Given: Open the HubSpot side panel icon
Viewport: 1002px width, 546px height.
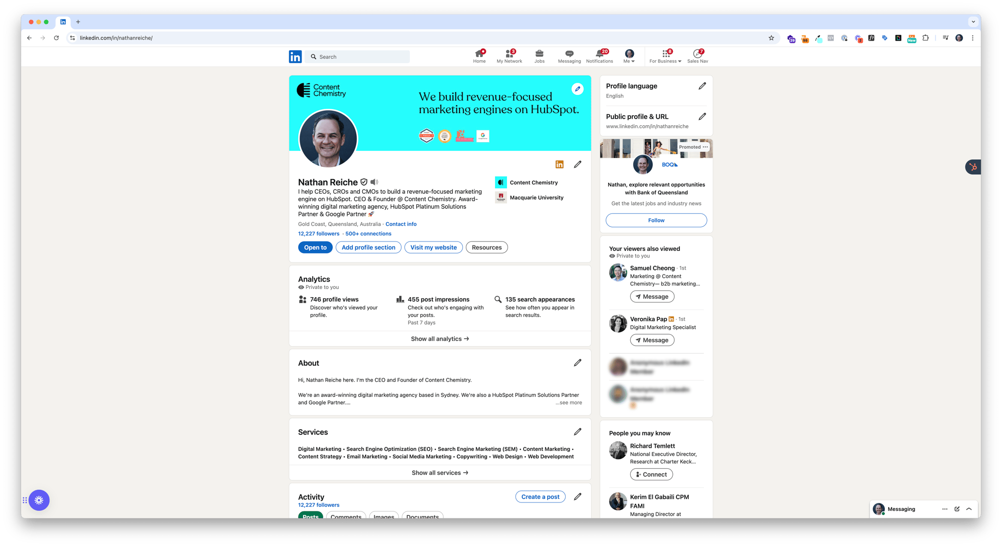Looking at the screenshot, I should tap(973, 167).
